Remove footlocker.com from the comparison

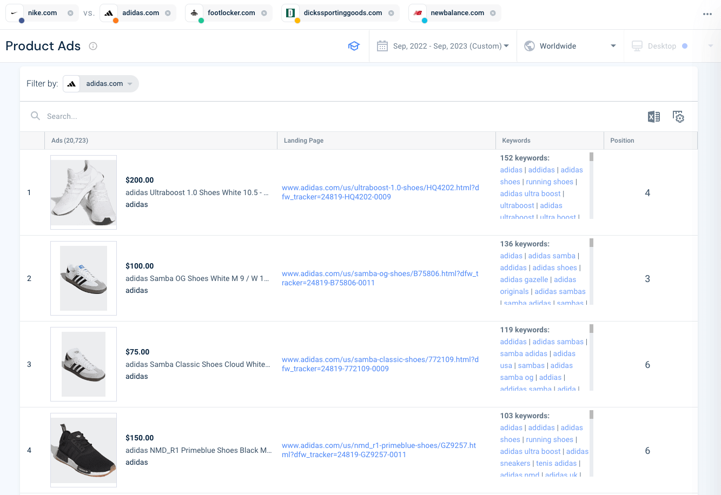tap(263, 12)
